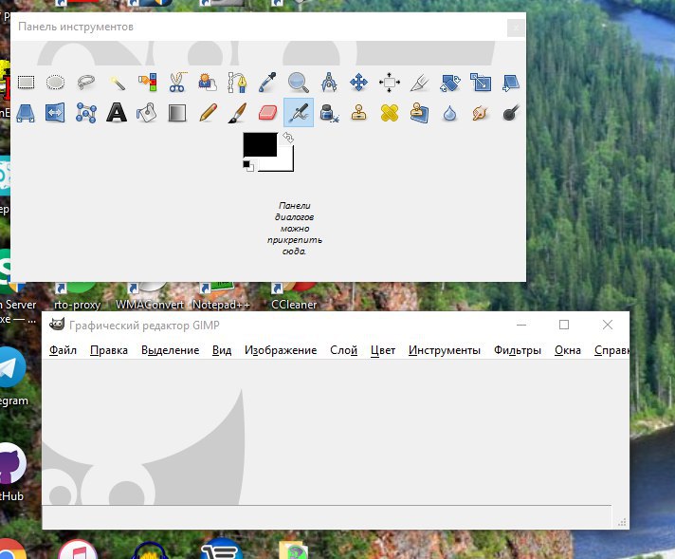
Task: Select the Color Picker eyedropper
Action: click(267, 82)
